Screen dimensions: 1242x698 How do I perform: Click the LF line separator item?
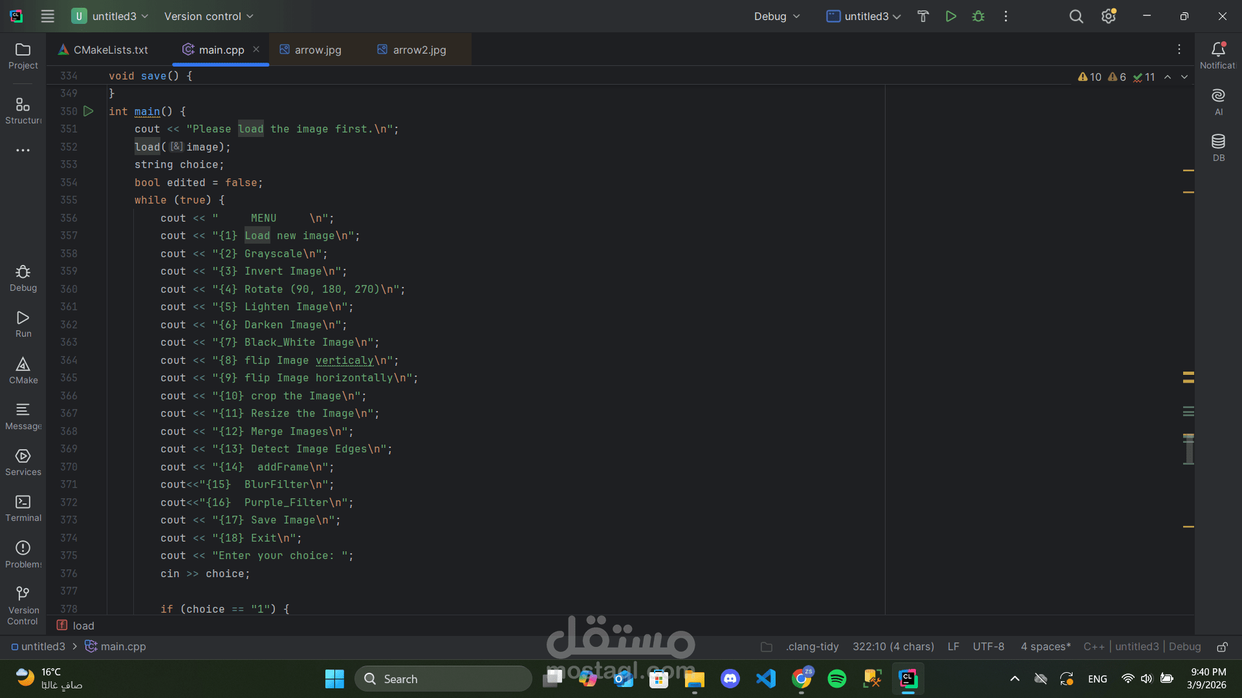click(953, 647)
